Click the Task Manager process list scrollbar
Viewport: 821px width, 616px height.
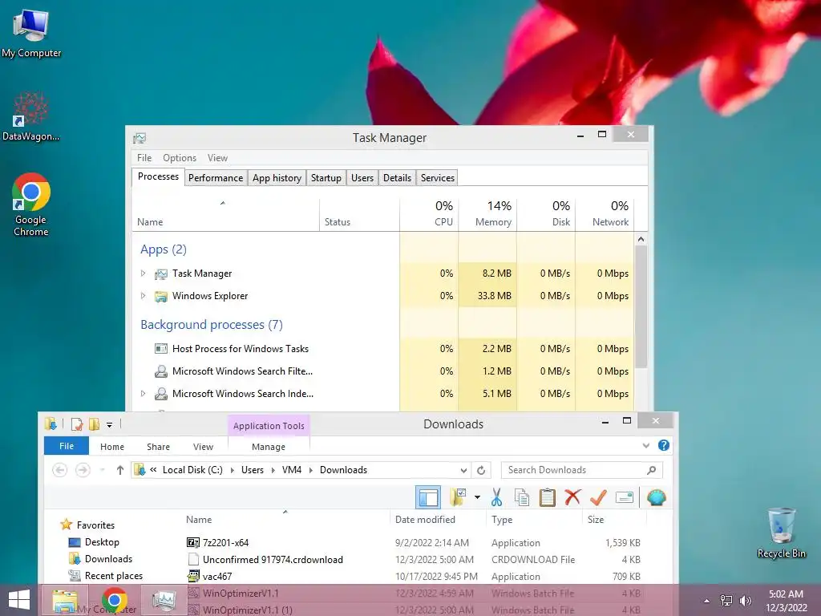[641, 306]
